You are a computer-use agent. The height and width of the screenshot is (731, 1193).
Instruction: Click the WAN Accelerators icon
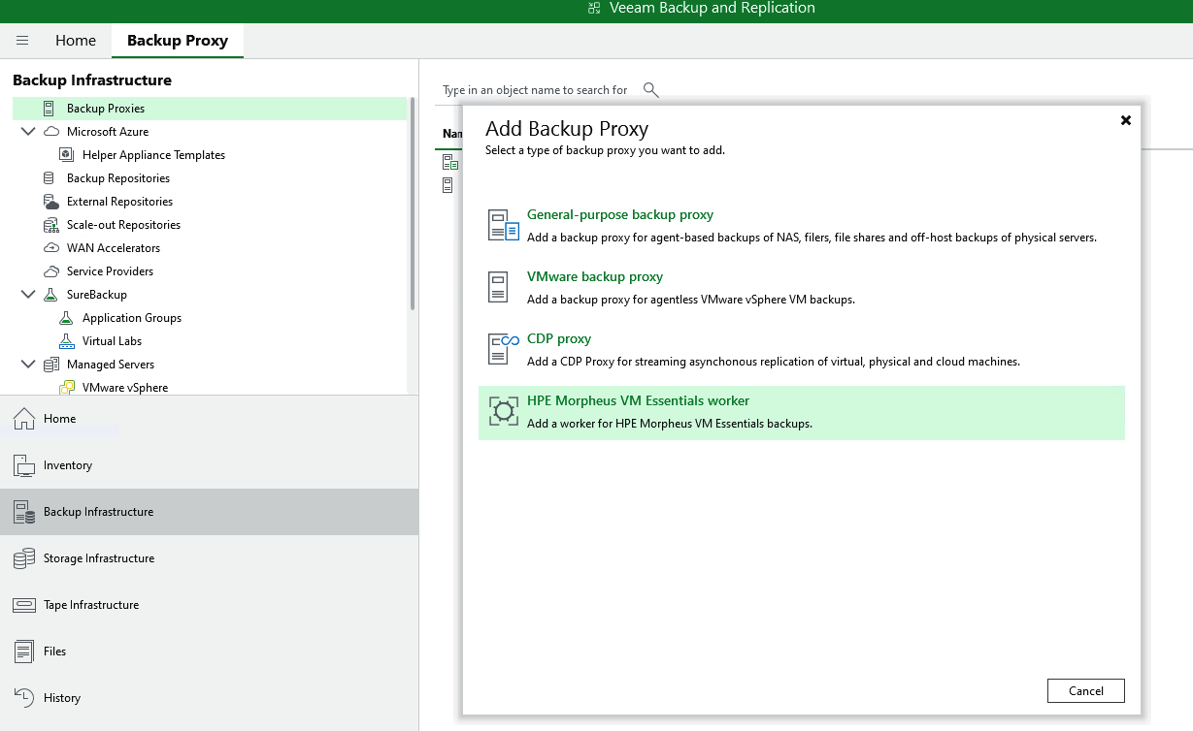click(x=51, y=248)
